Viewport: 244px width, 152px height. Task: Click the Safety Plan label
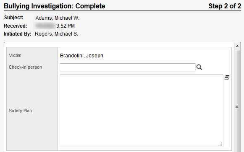click(x=20, y=111)
